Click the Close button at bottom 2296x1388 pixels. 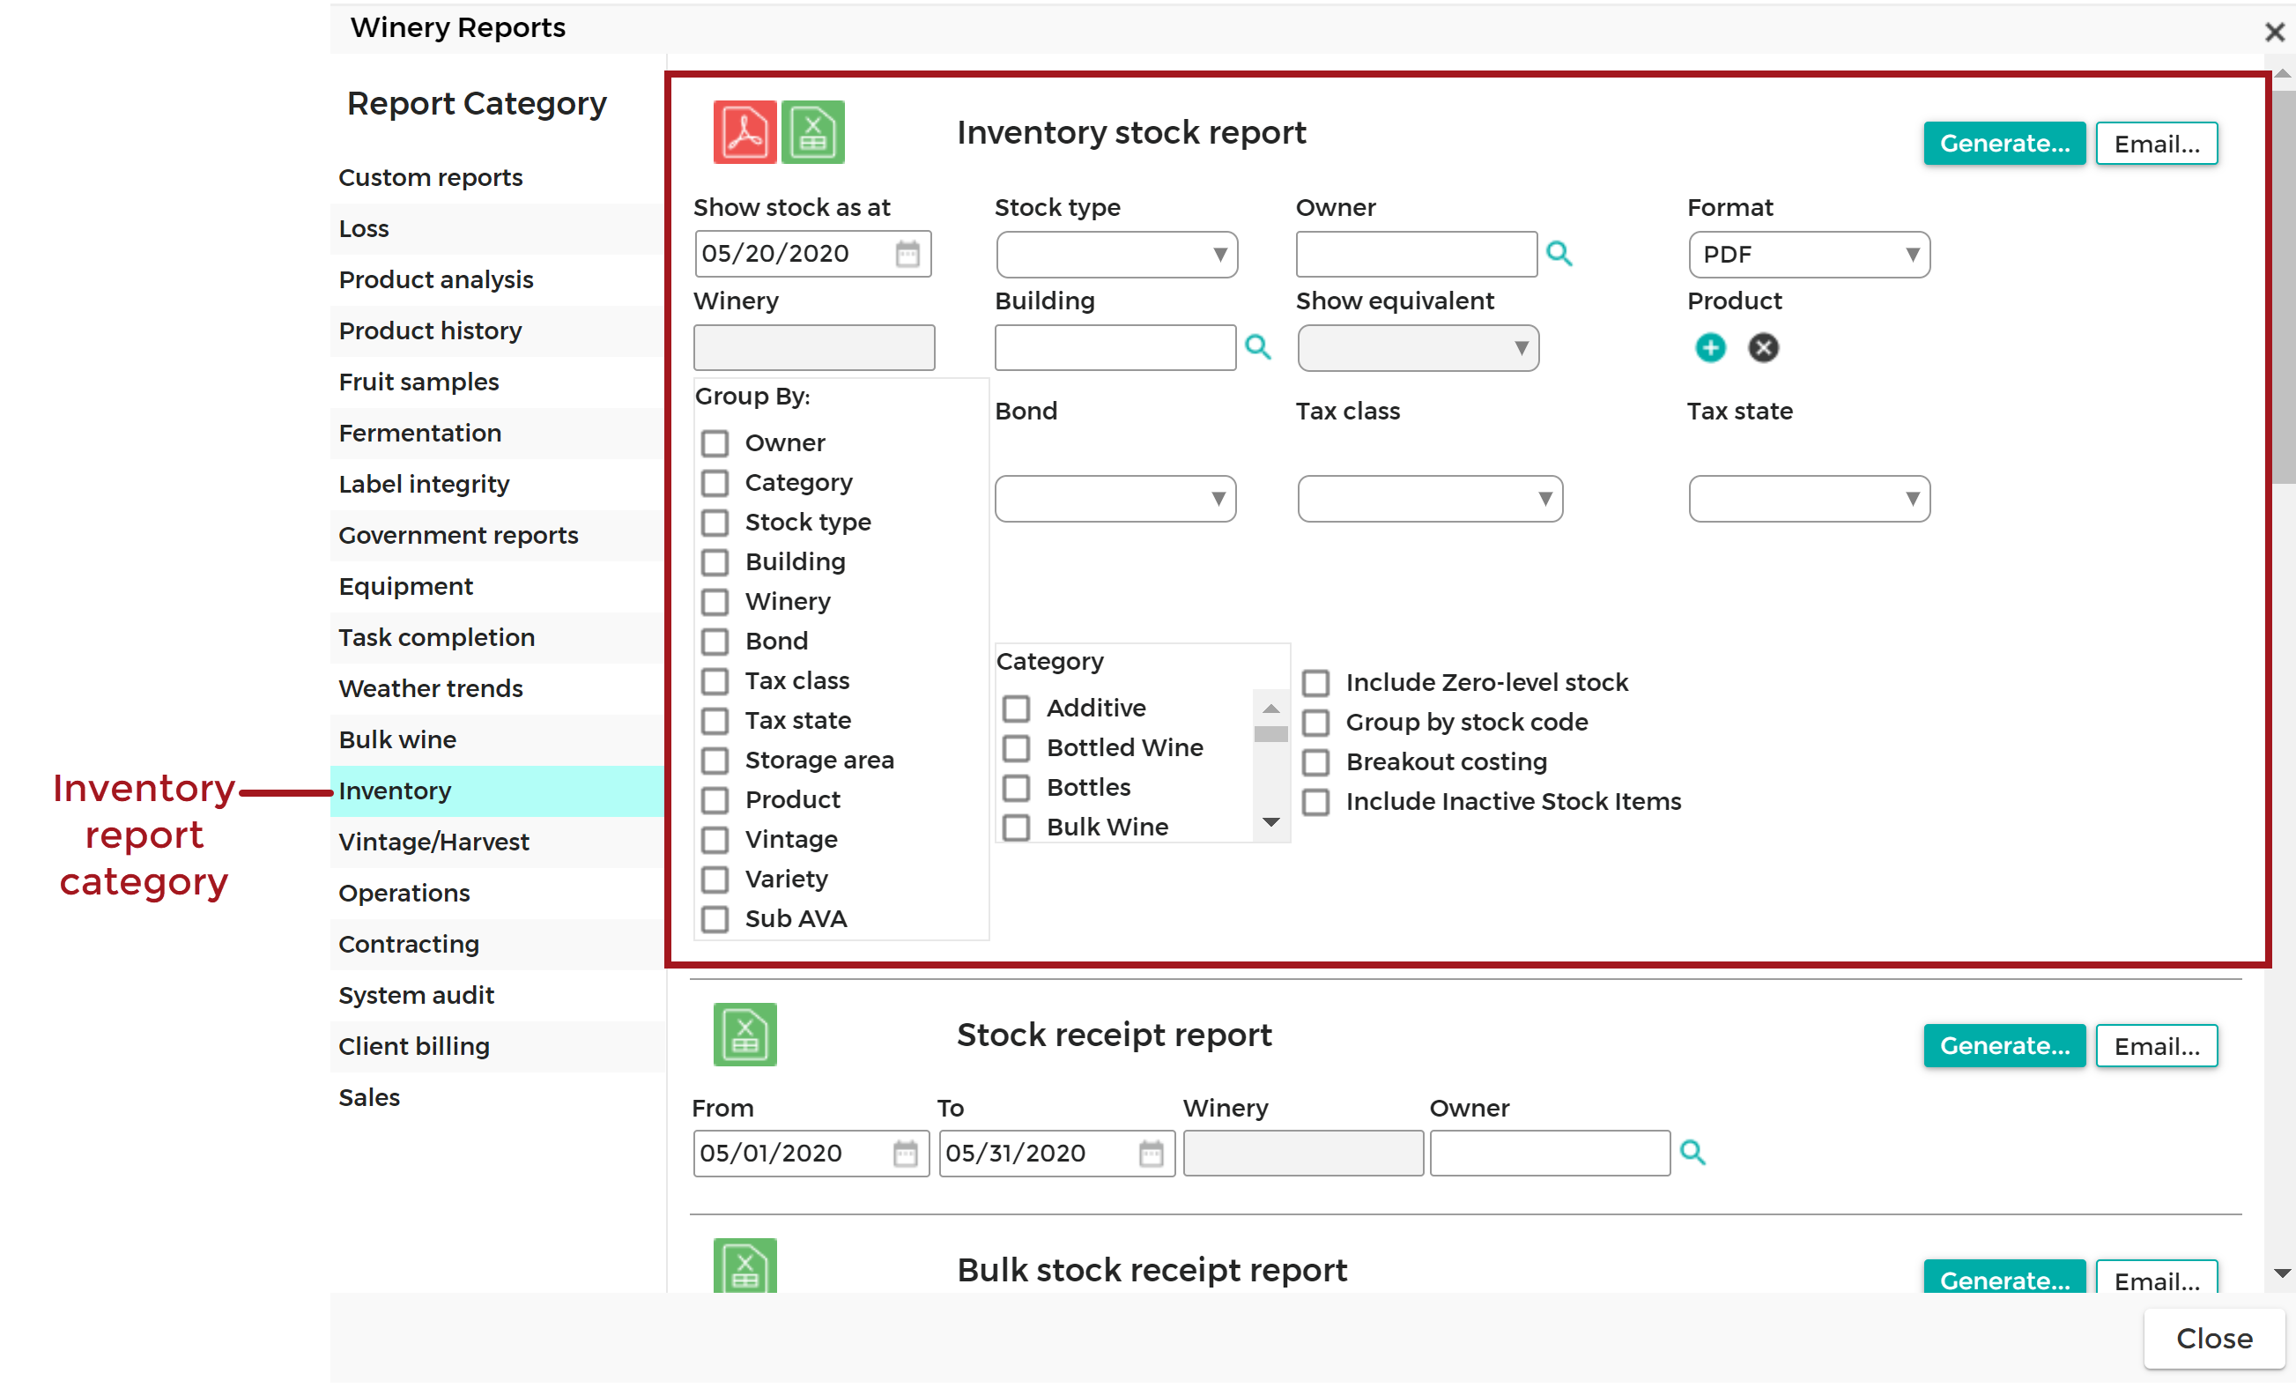tap(2213, 1339)
